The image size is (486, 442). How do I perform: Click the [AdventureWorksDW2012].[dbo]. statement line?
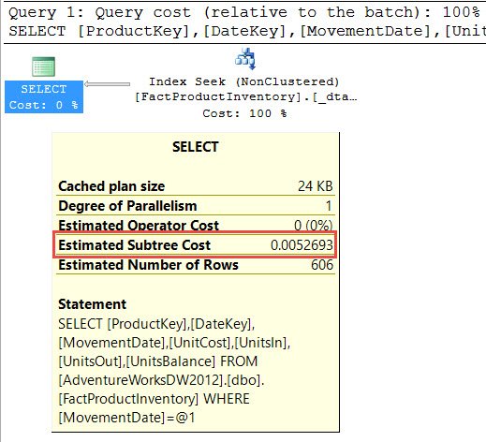(x=161, y=380)
